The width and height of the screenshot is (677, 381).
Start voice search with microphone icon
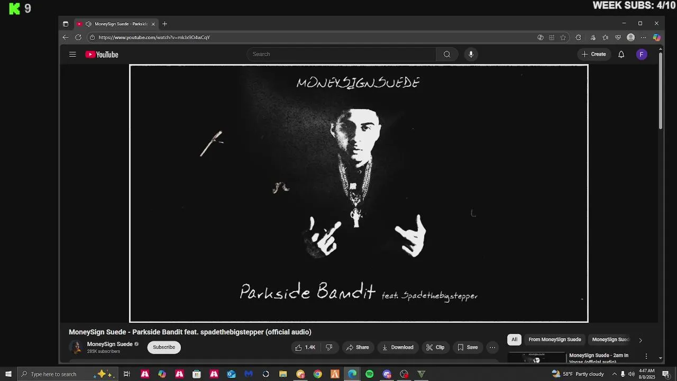(x=471, y=54)
